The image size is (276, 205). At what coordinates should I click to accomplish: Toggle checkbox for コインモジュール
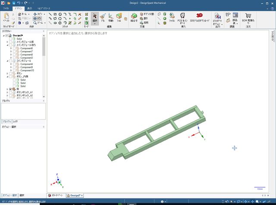(x=10, y=61)
